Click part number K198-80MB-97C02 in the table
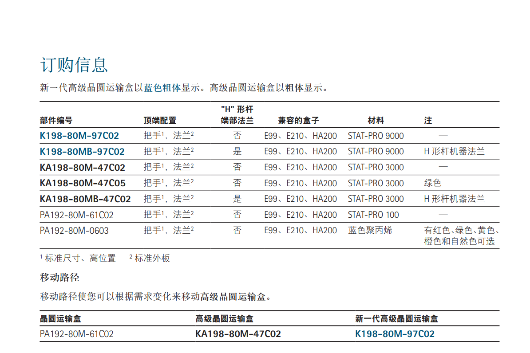The width and height of the screenshot is (530, 353). click(82, 152)
